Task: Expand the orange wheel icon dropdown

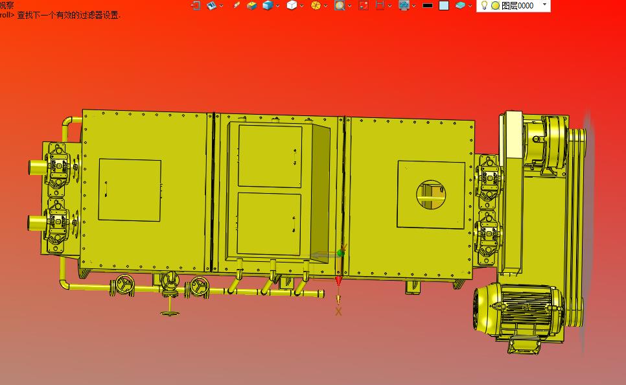Action: pos(326,6)
